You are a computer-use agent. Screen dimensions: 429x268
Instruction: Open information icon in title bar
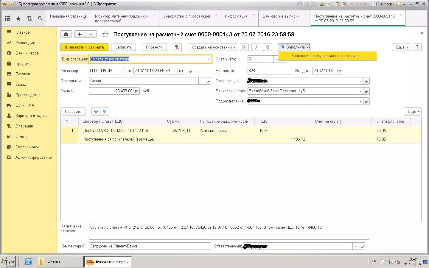[x=399, y=4]
